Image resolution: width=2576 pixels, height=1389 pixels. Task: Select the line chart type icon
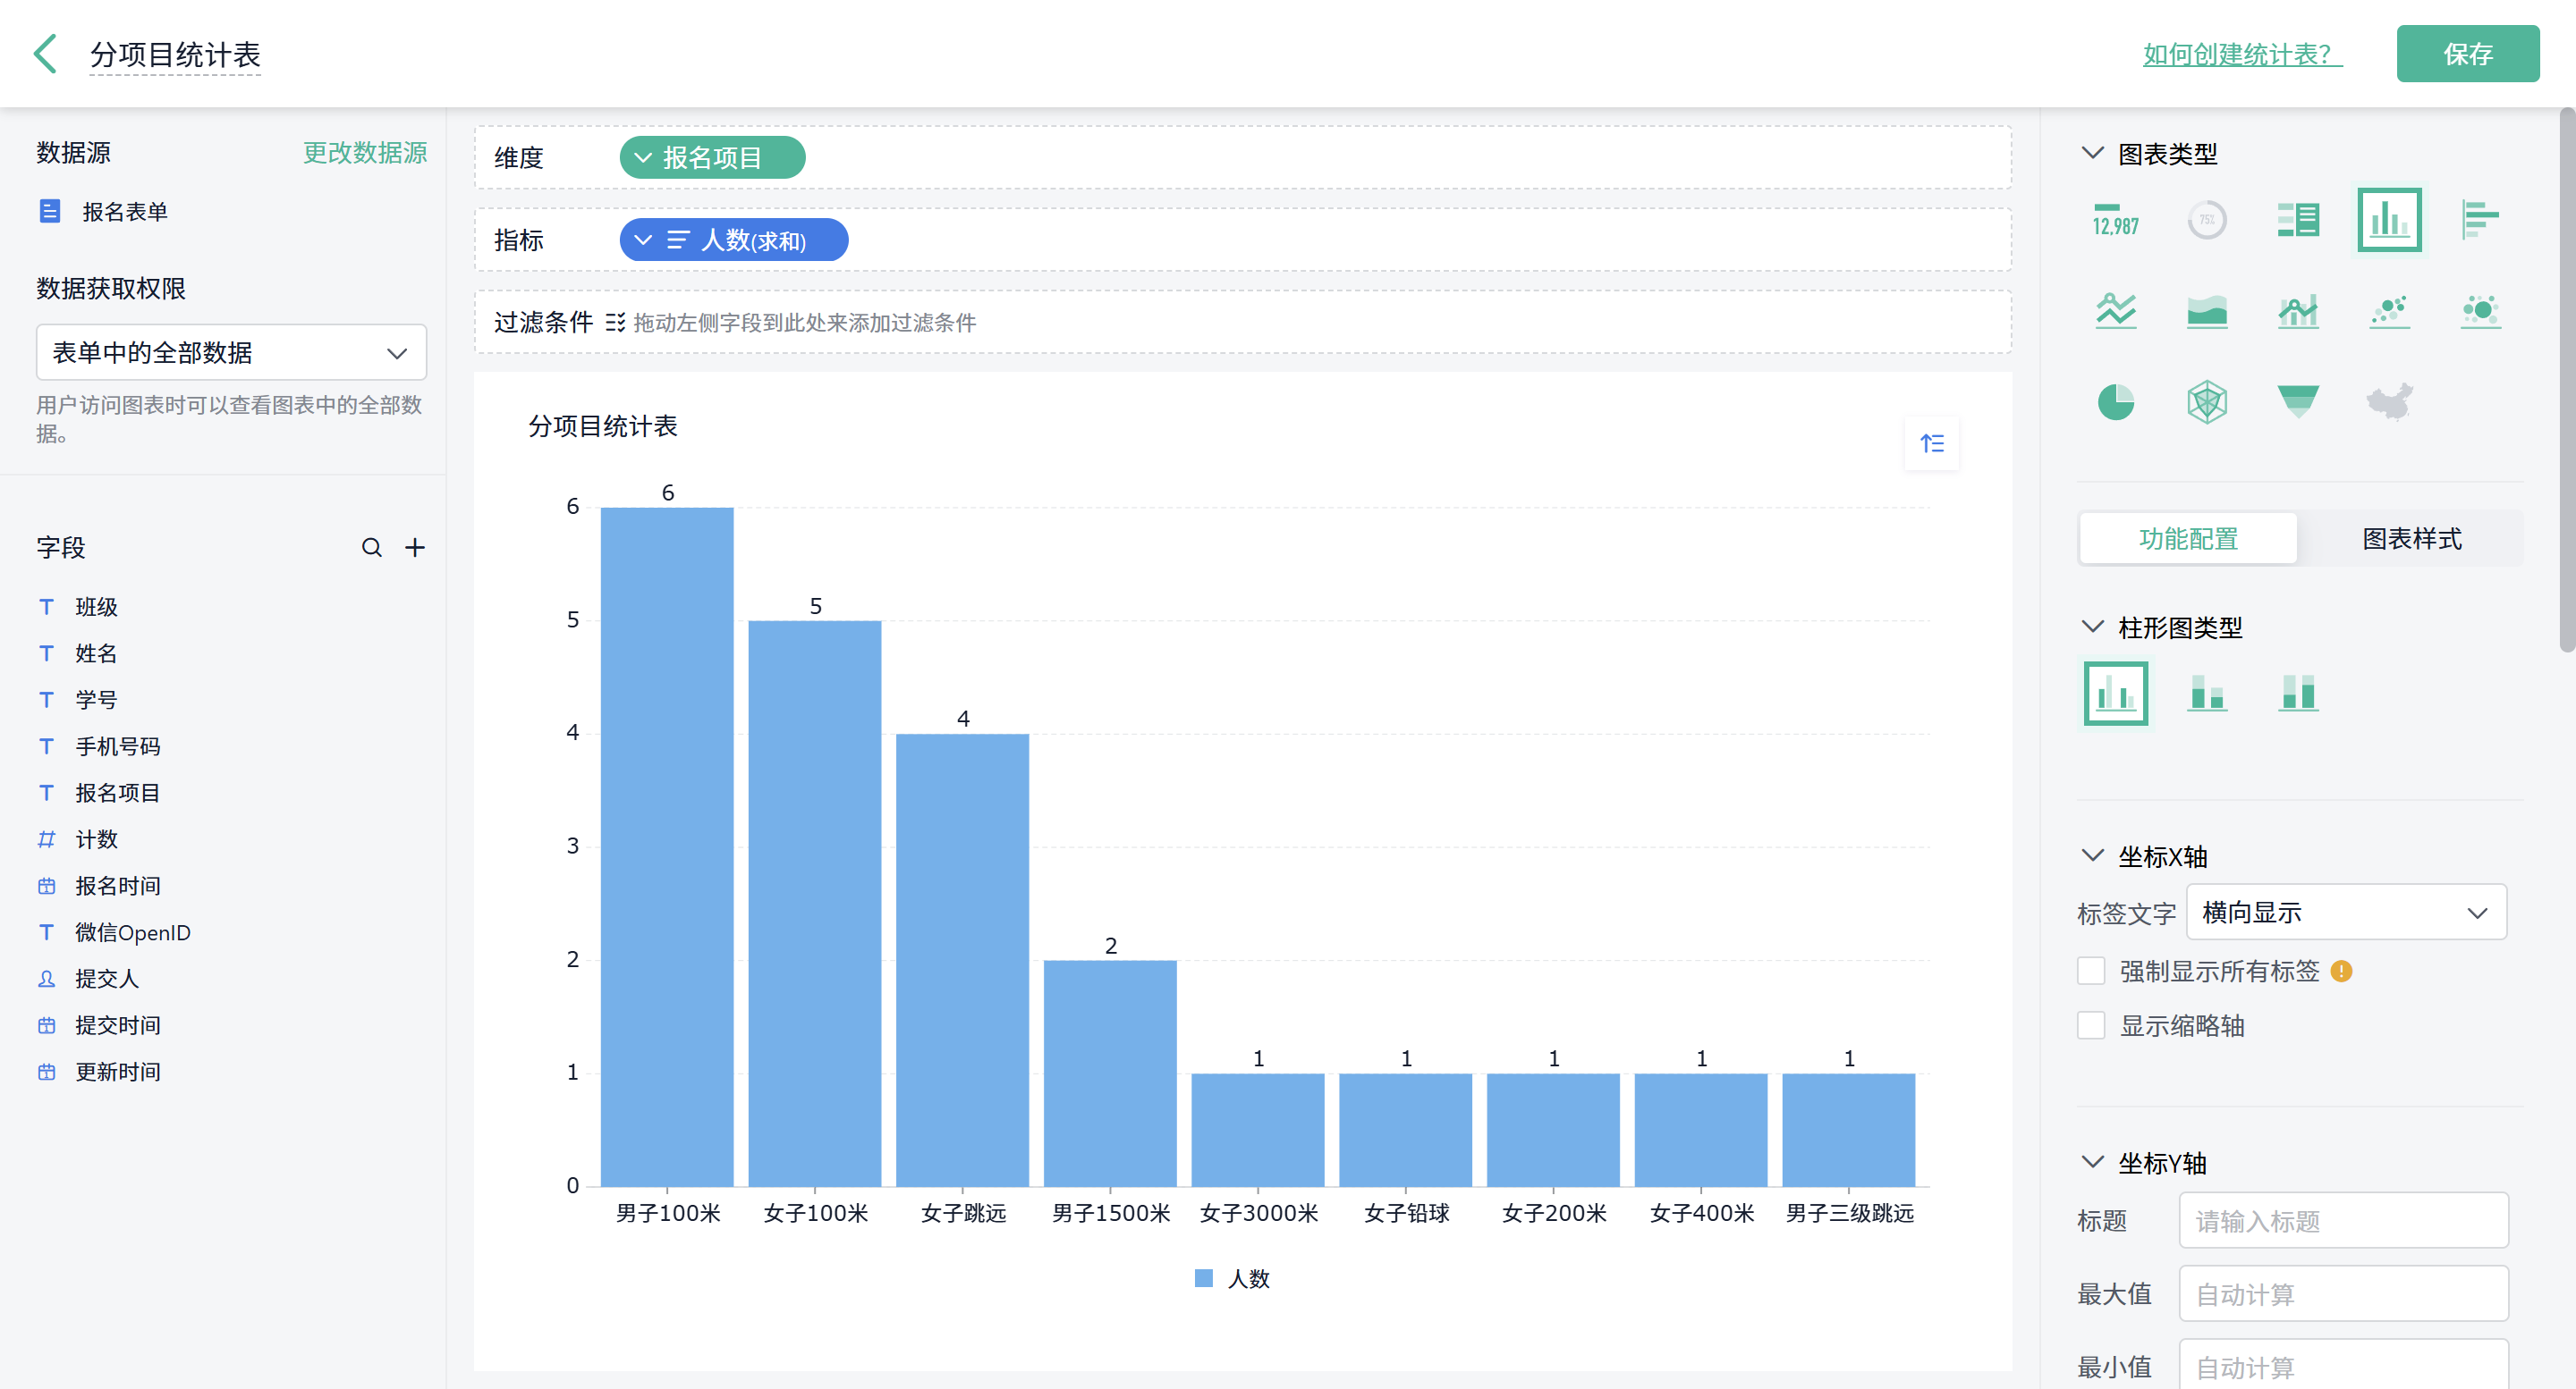[x=2115, y=311]
